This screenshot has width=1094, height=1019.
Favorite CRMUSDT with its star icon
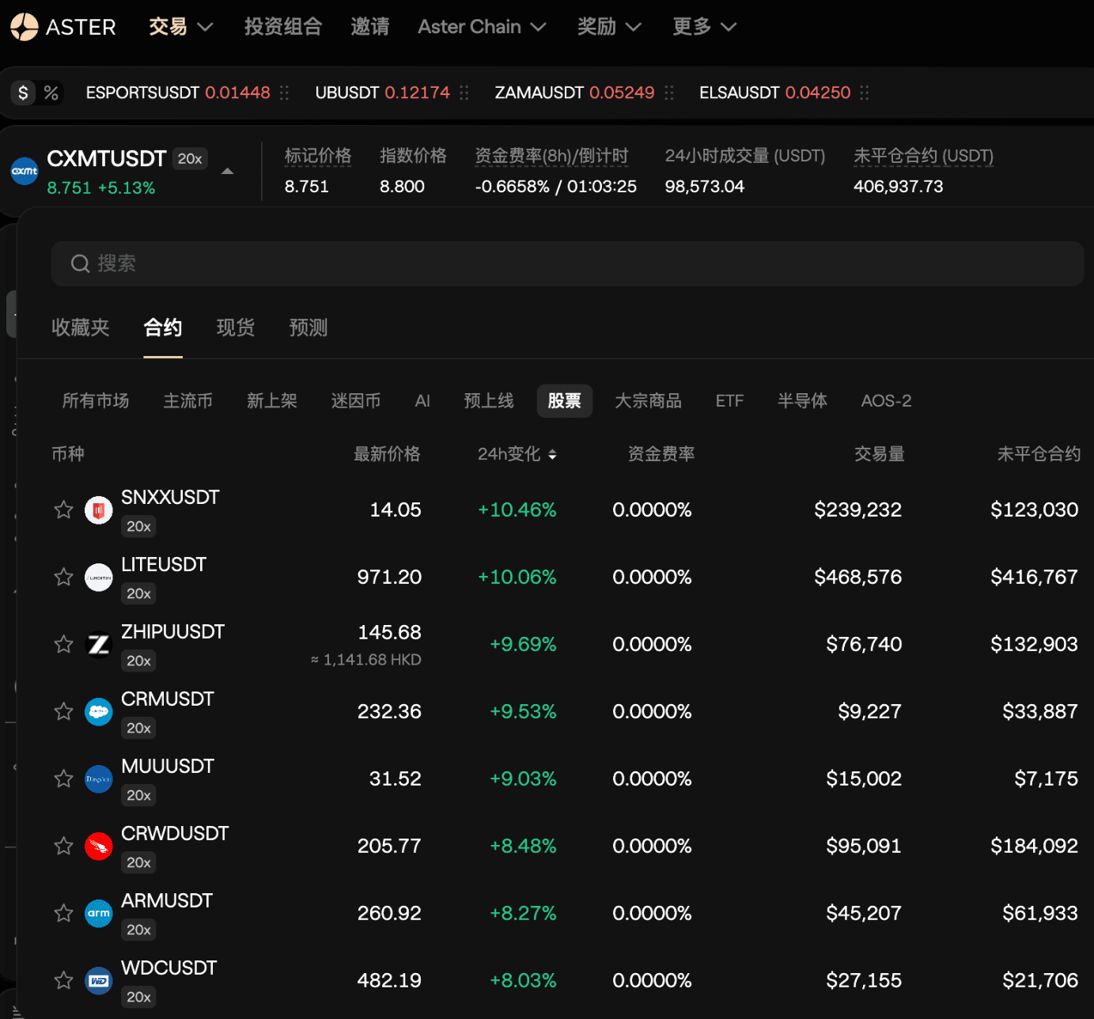coord(64,711)
